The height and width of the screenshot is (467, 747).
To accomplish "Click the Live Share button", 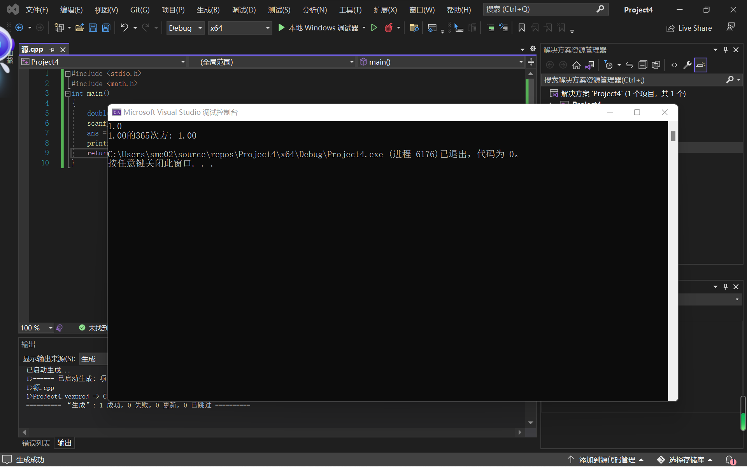I will (689, 28).
